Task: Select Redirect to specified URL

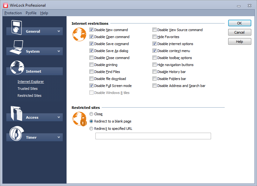Action: tap(91, 129)
